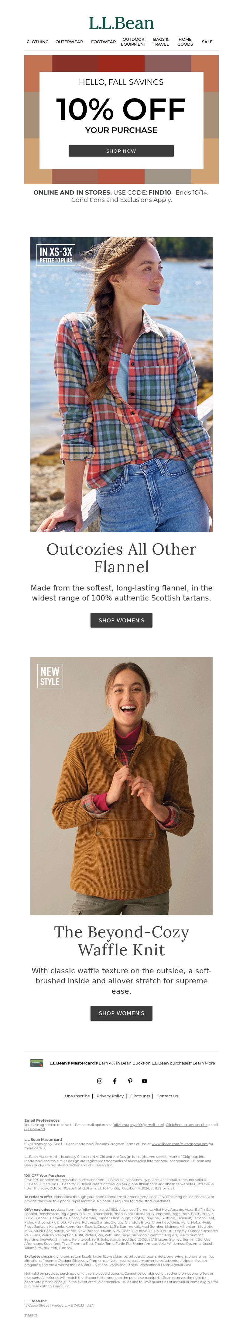This screenshot has width=243, height=1326.
Task: Open Outdoor Equipment category
Action: [134, 42]
